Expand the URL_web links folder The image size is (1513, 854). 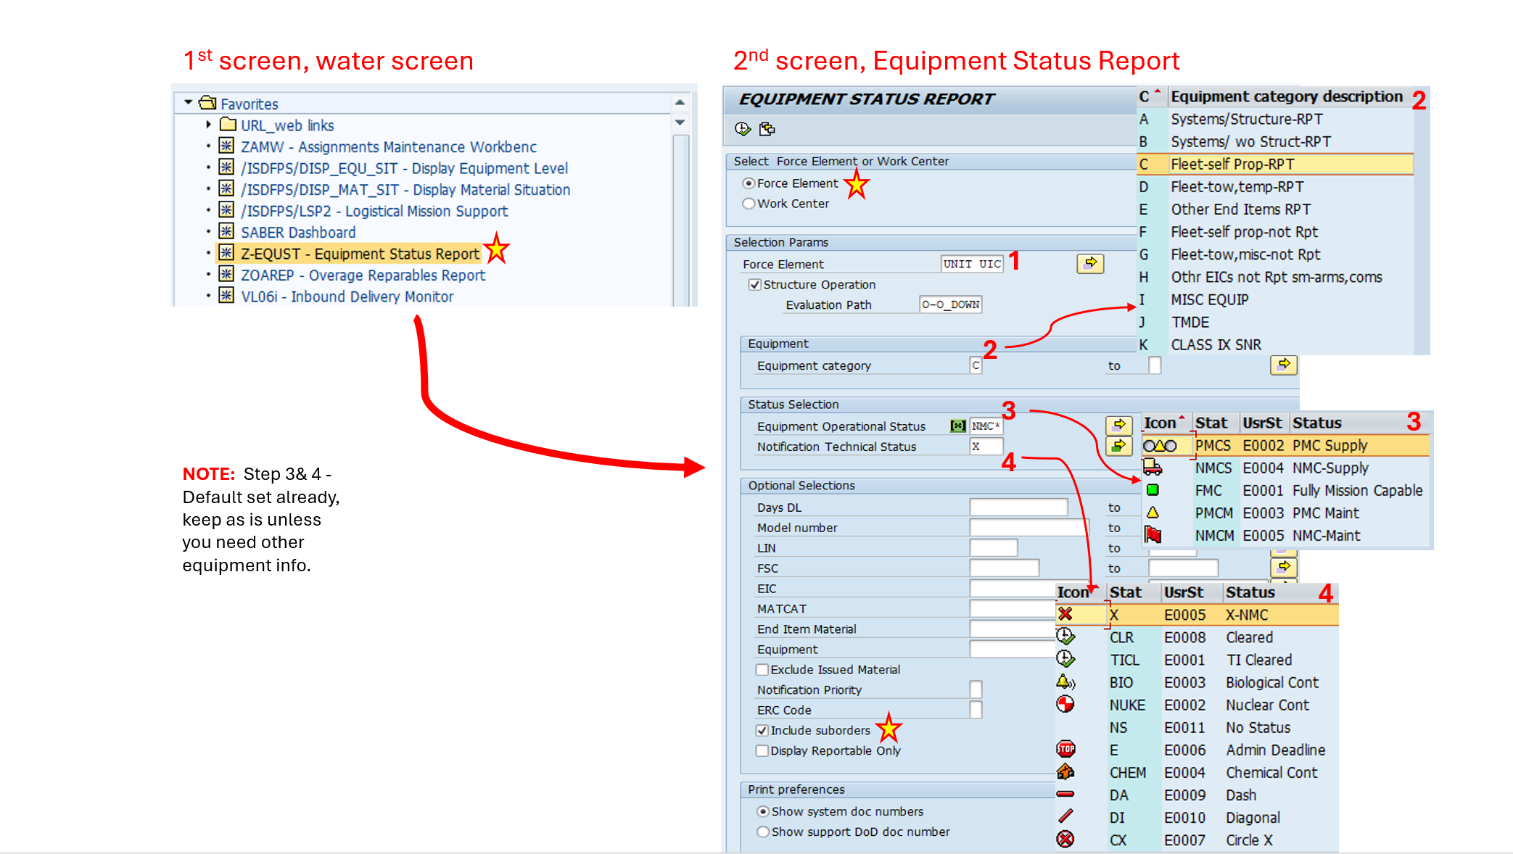[209, 125]
